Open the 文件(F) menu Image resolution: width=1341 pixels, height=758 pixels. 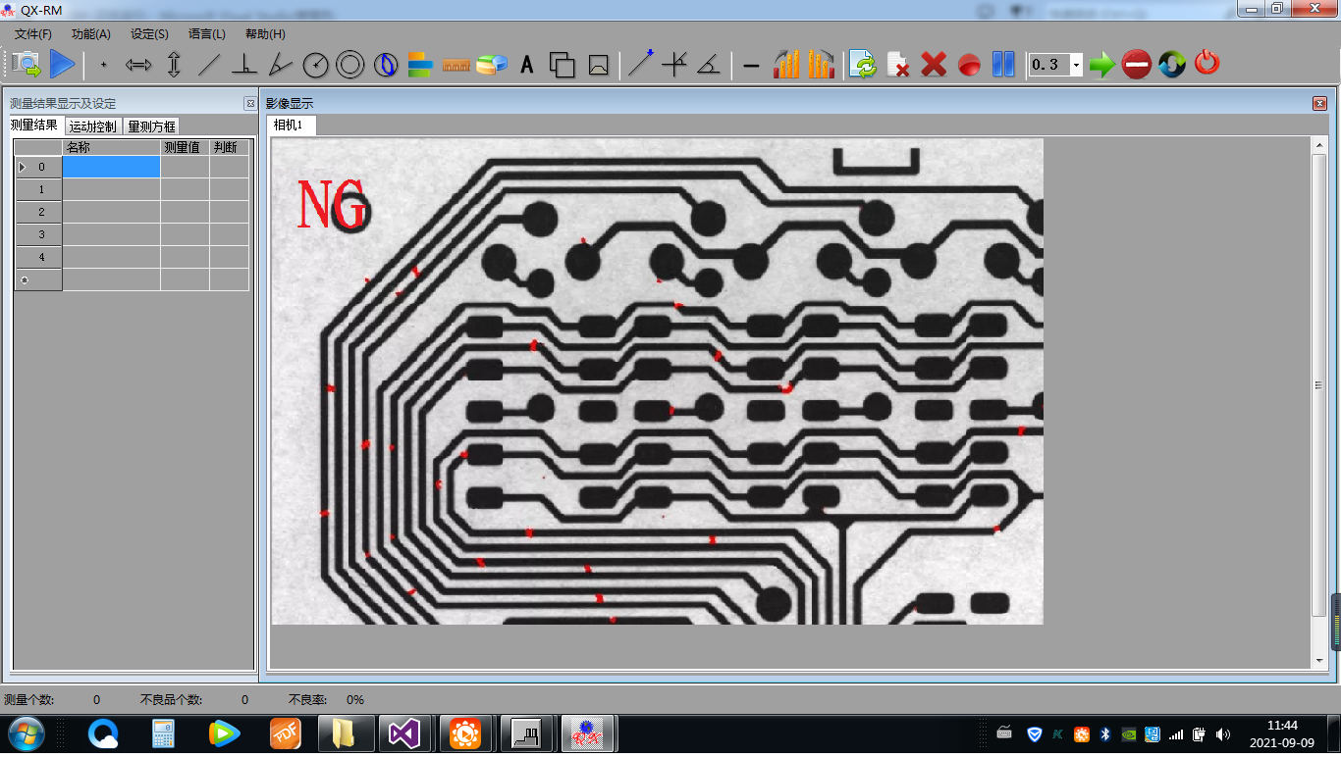[33, 34]
